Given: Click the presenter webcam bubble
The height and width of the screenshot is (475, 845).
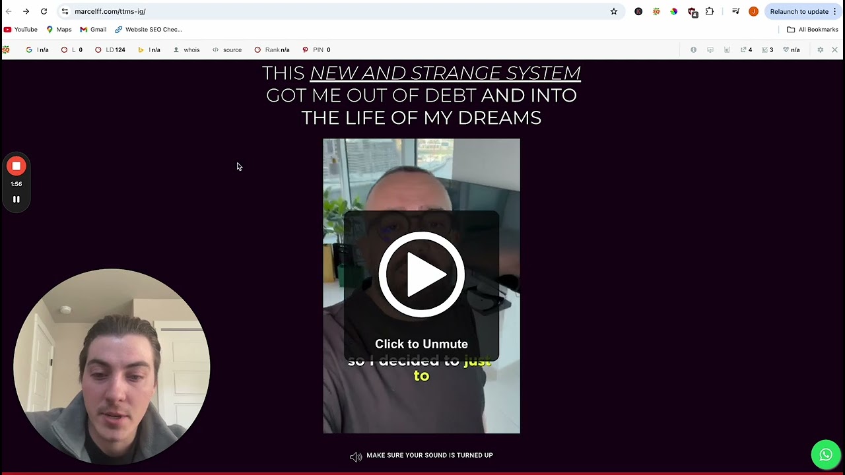Looking at the screenshot, I should coord(111,366).
